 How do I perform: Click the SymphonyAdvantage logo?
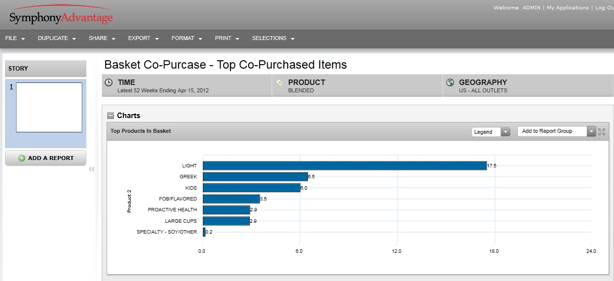click(61, 18)
